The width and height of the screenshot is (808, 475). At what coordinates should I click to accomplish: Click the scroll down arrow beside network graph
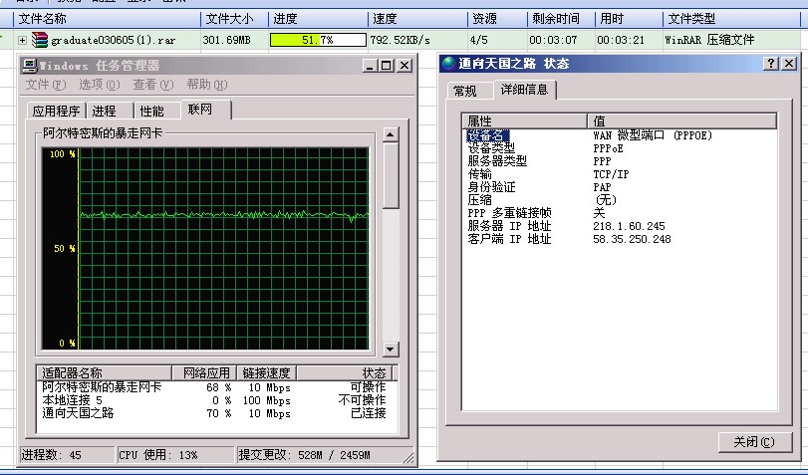[391, 350]
